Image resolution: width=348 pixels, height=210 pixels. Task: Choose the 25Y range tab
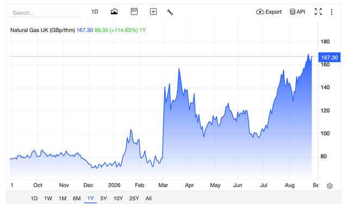point(134,199)
